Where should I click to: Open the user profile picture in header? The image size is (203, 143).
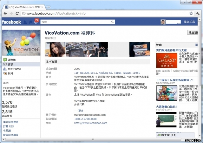(x=163, y=22)
